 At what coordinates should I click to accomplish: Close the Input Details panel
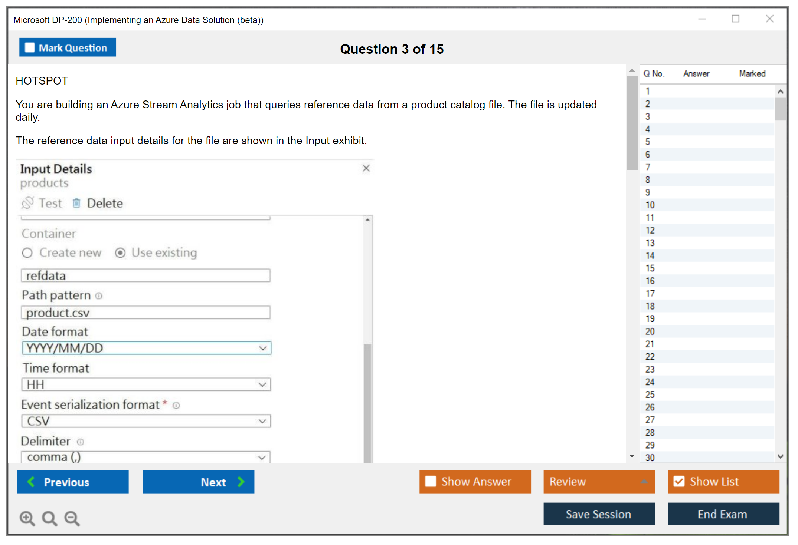[x=366, y=168]
